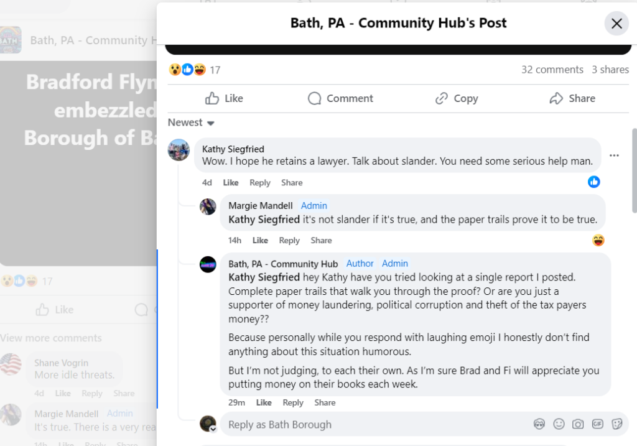Open the sticker picker in reply box

617,424
